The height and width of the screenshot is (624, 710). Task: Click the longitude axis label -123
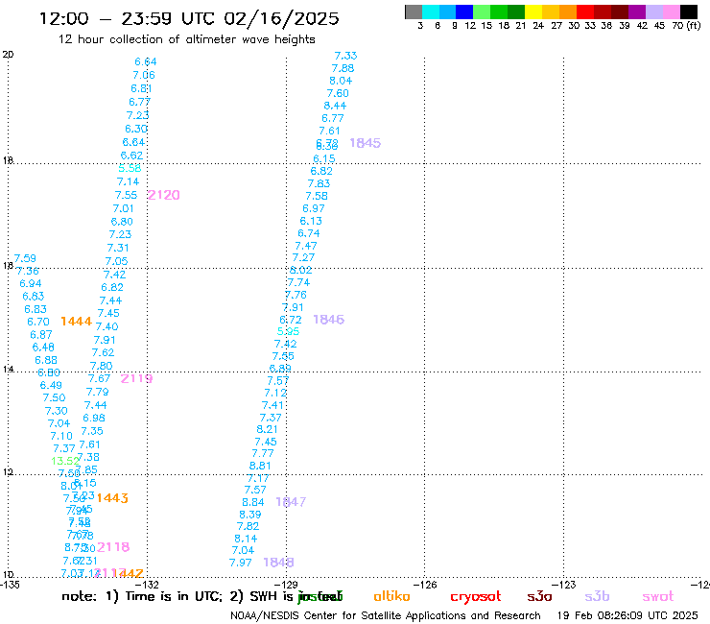coord(564,585)
